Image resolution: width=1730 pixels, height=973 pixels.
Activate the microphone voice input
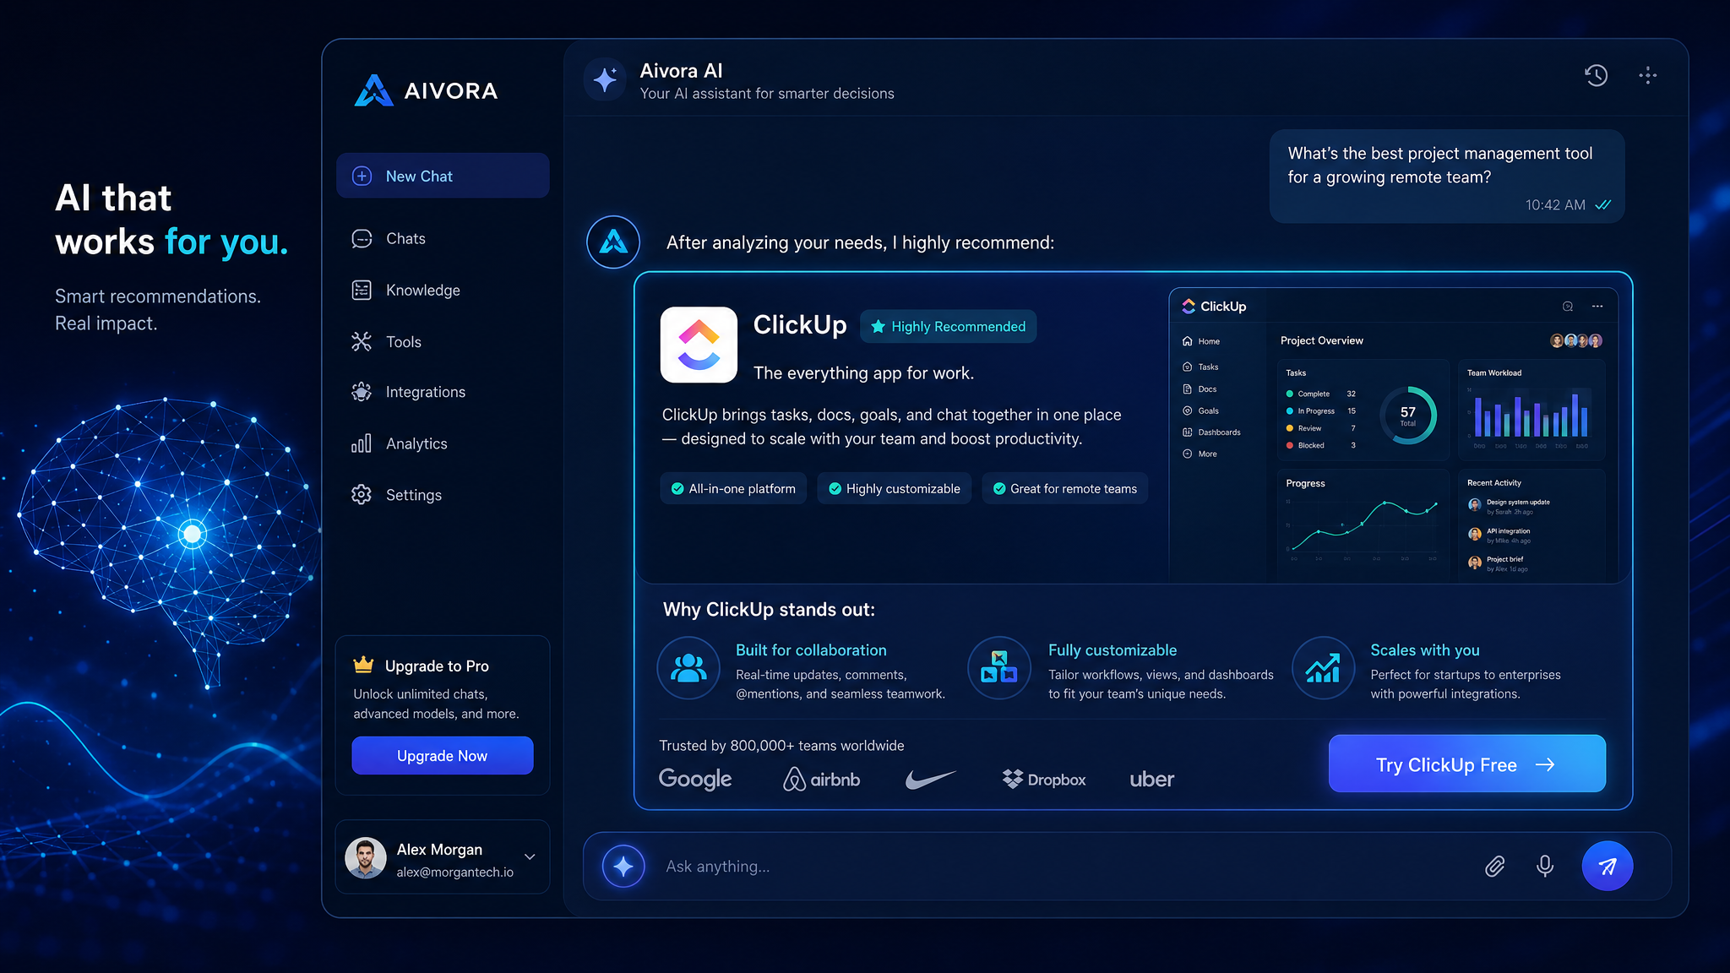(x=1545, y=867)
